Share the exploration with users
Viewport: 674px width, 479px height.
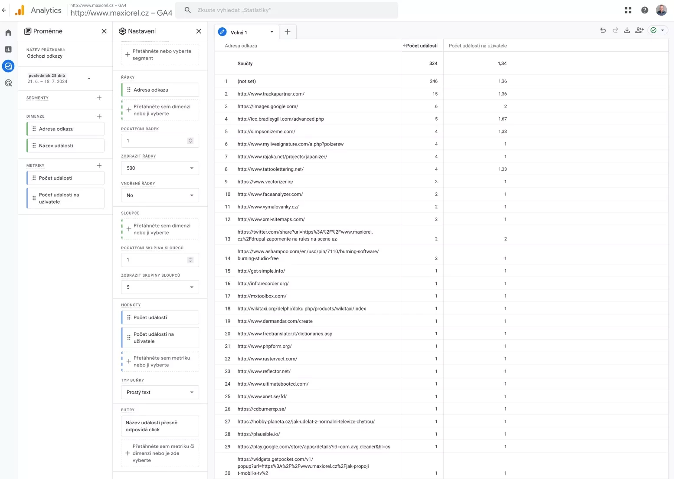[x=639, y=30]
